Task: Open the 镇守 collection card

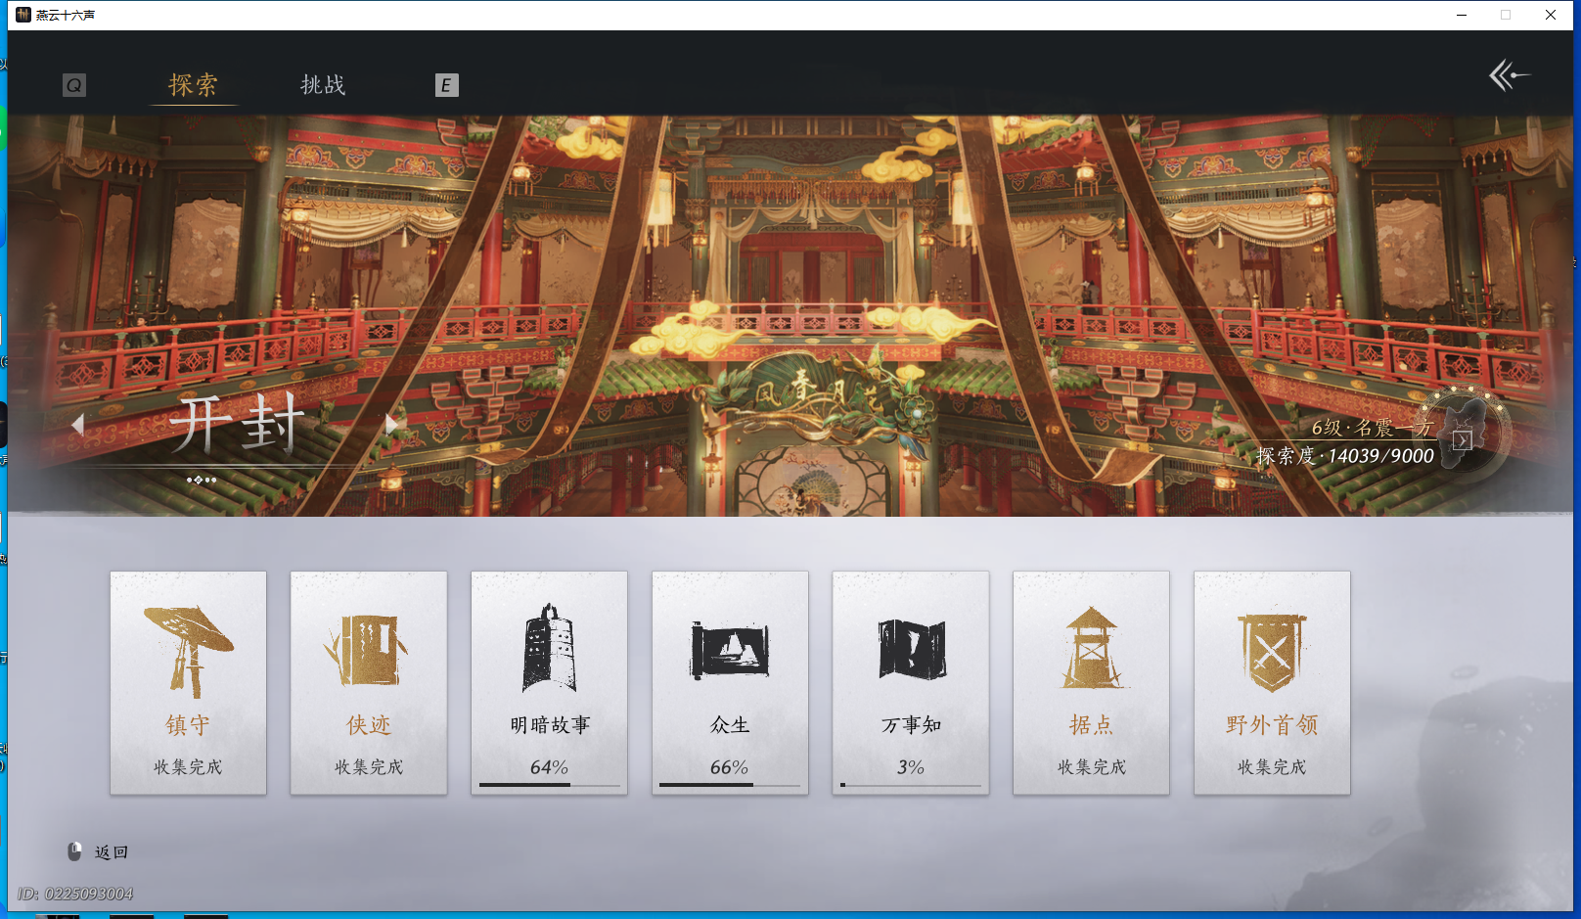Action: click(188, 682)
